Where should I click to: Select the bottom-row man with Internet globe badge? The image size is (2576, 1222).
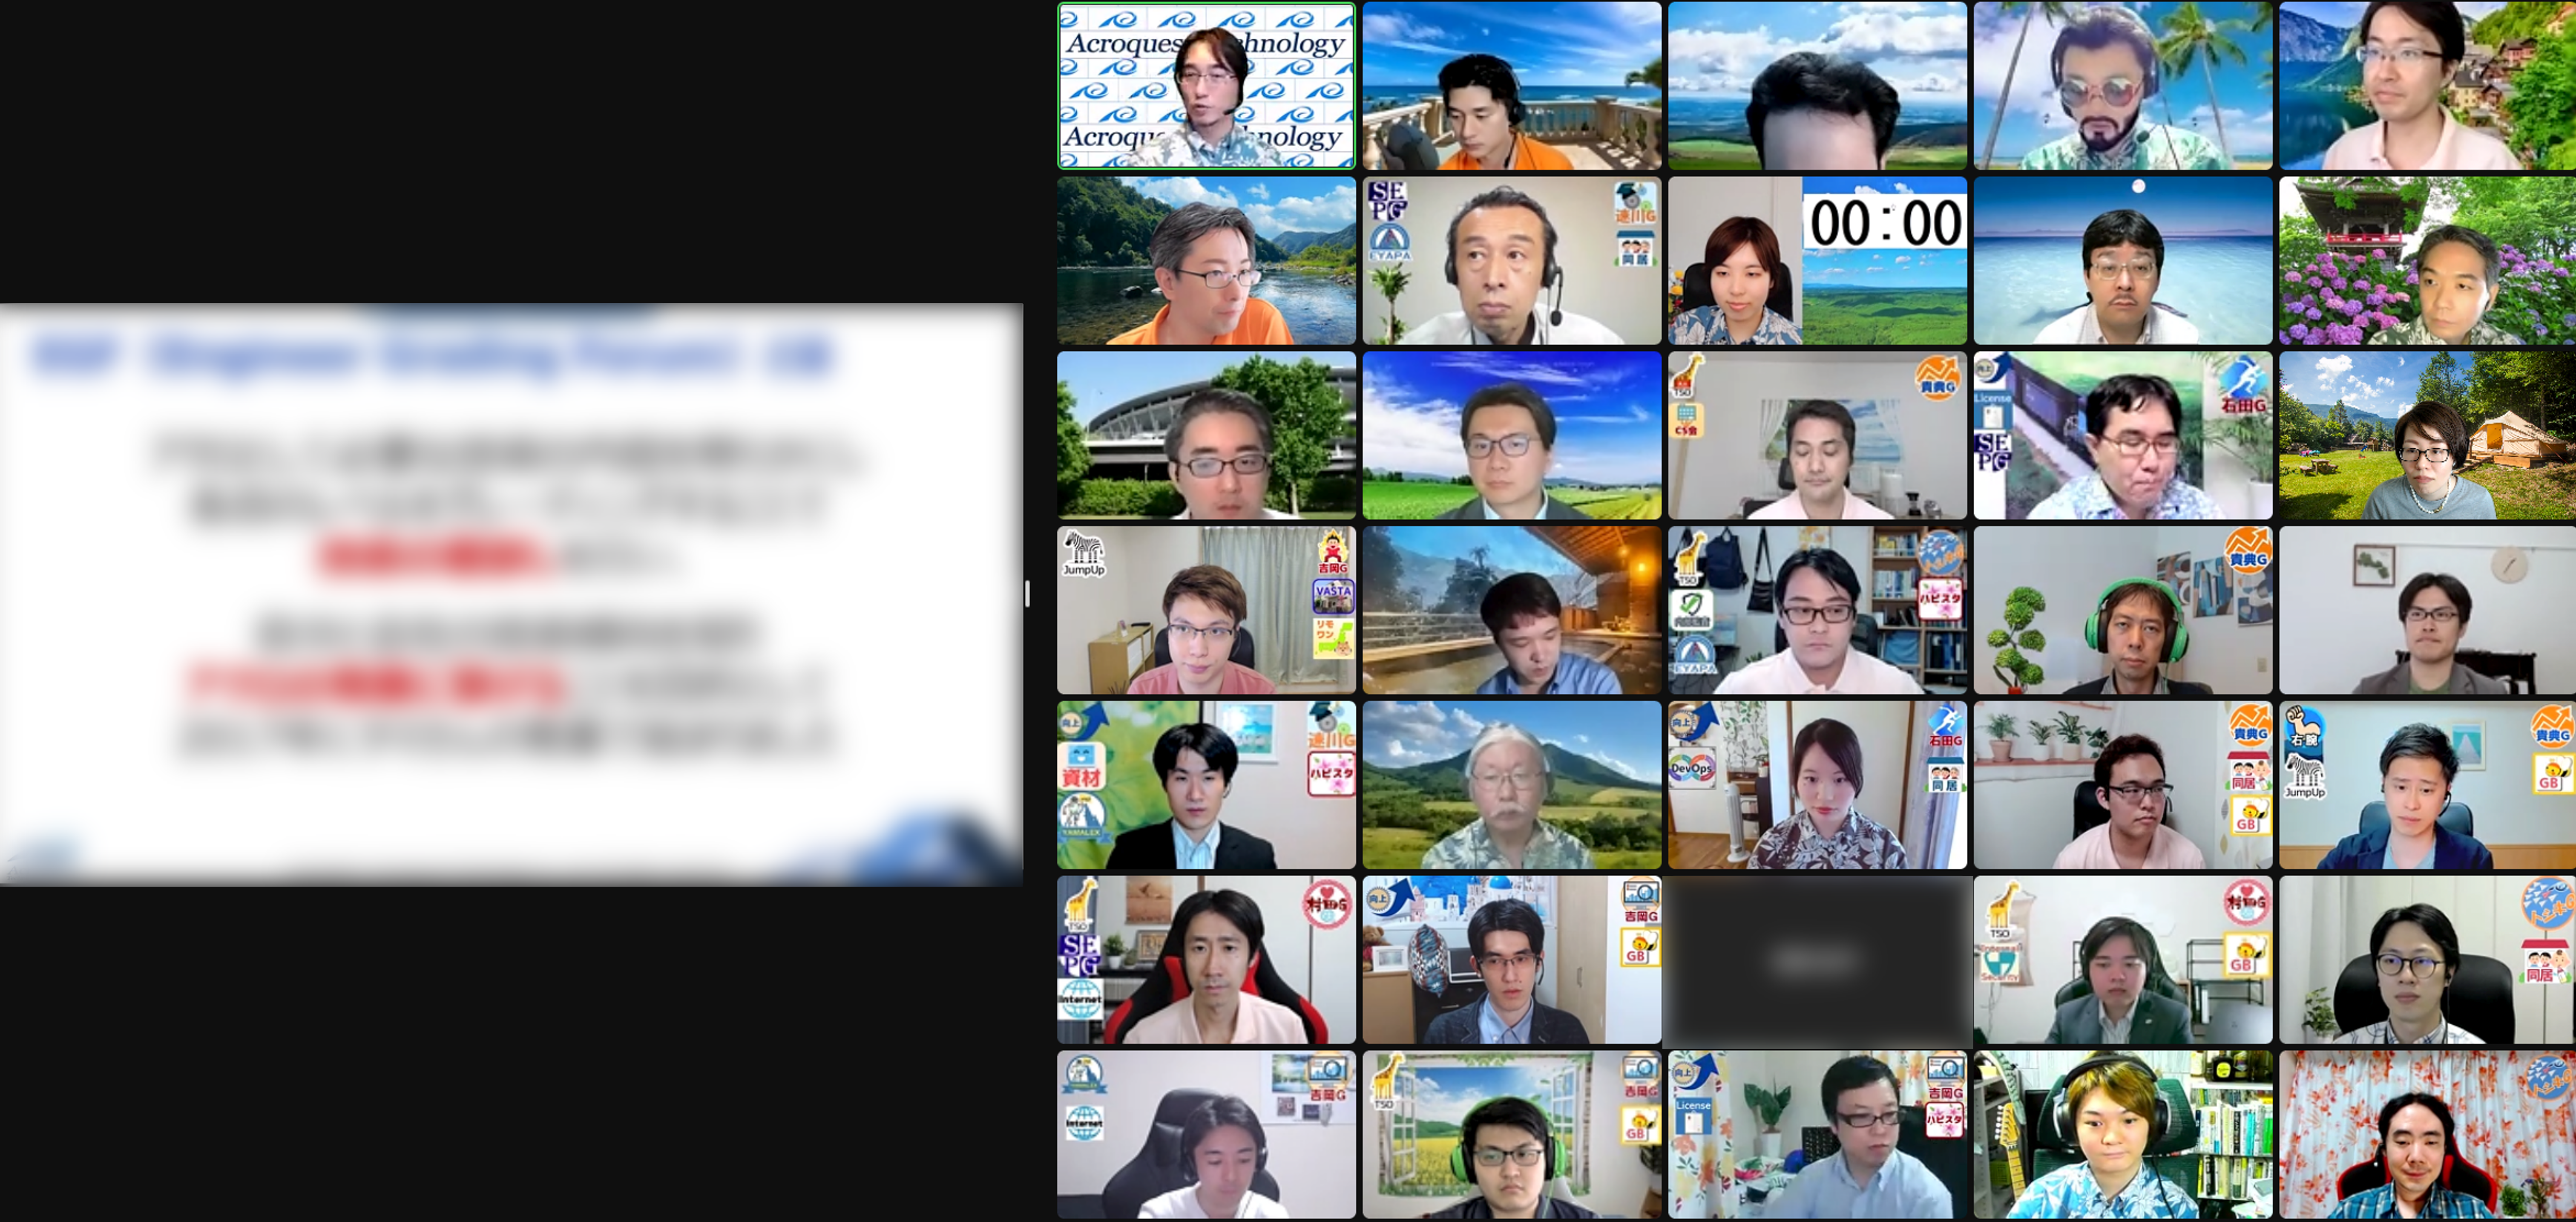1206,1134
